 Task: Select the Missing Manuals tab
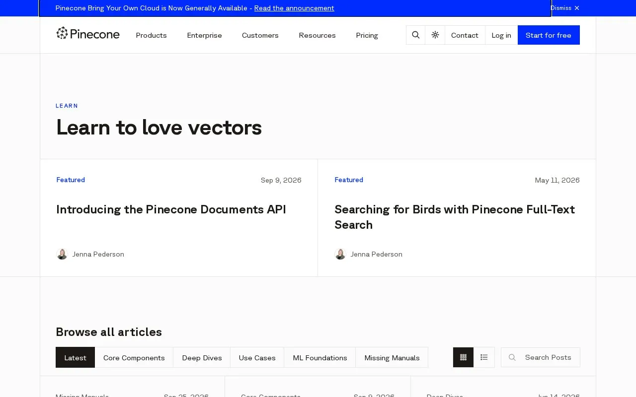point(392,357)
